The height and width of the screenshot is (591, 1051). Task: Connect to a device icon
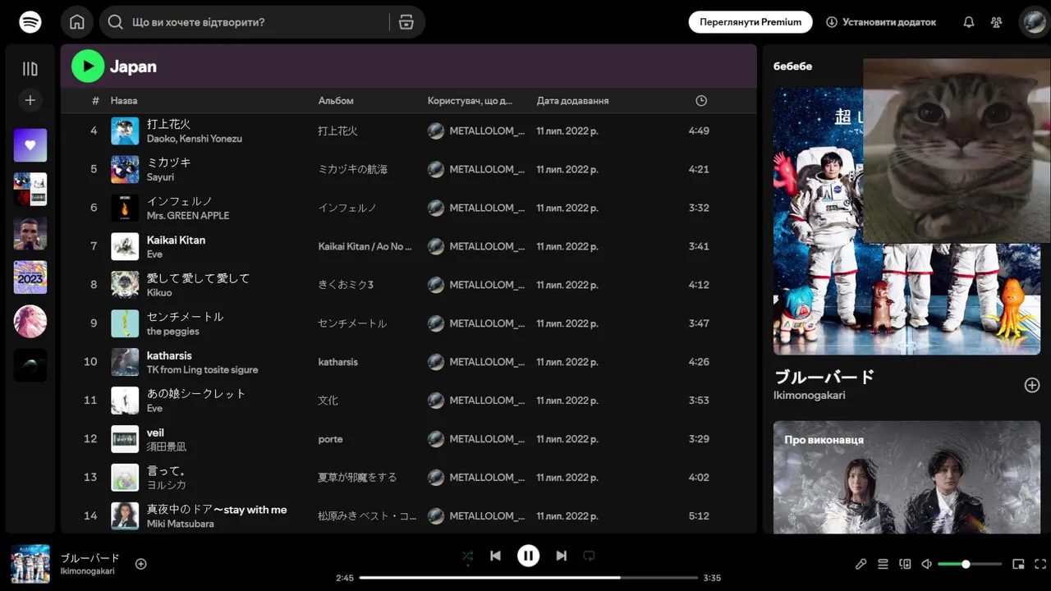pyautogui.click(x=905, y=564)
